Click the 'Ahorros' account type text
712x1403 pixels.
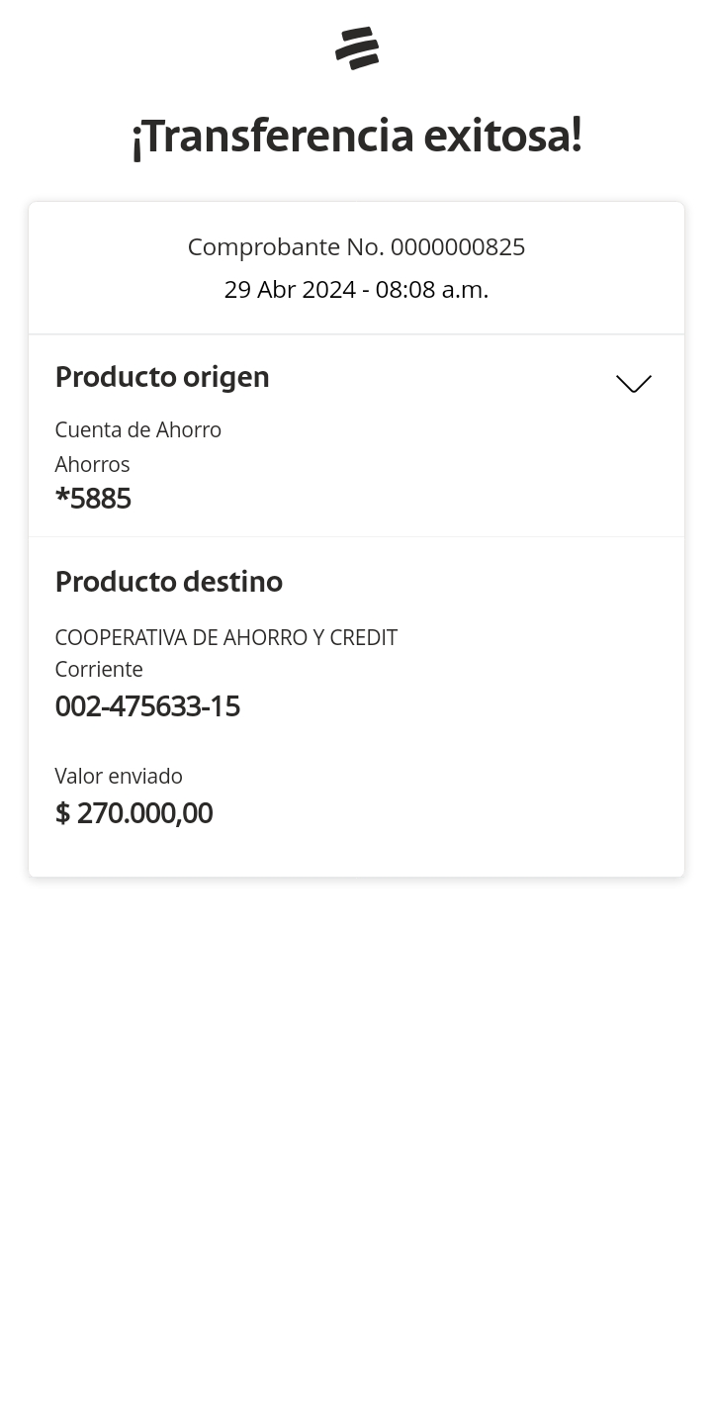click(x=92, y=464)
